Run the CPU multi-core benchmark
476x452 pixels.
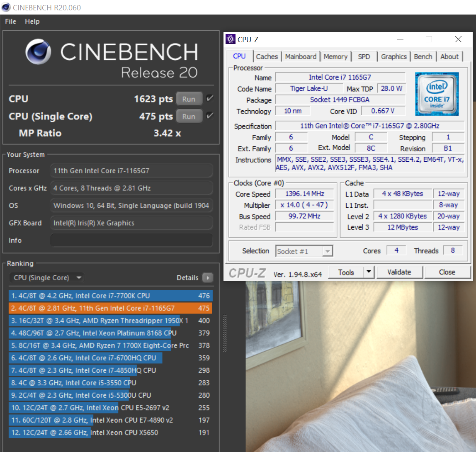(189, 99)
